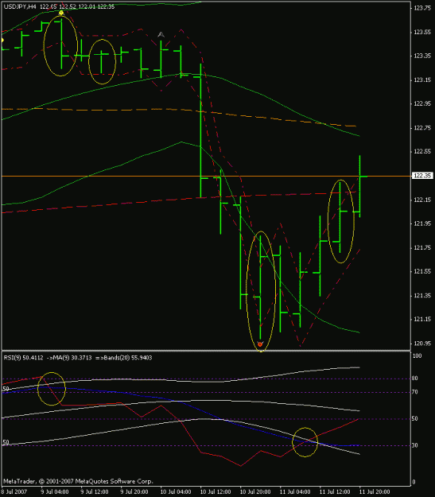Click the USDJPY,H4 chart title text
This screenshot has height=497, width=435.
point(20,6)
